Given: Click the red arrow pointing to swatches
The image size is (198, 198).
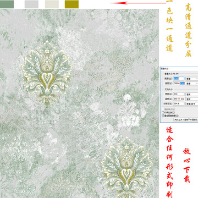Looking at the screenshot, I should (138, 3).
